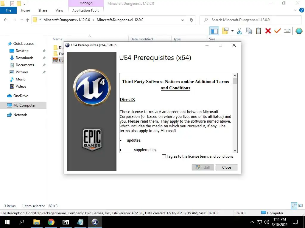Image resolution: width=305 pixels, height=228 pixels.
Task: Go back with the Back arrow
Action: coord(6,20)
